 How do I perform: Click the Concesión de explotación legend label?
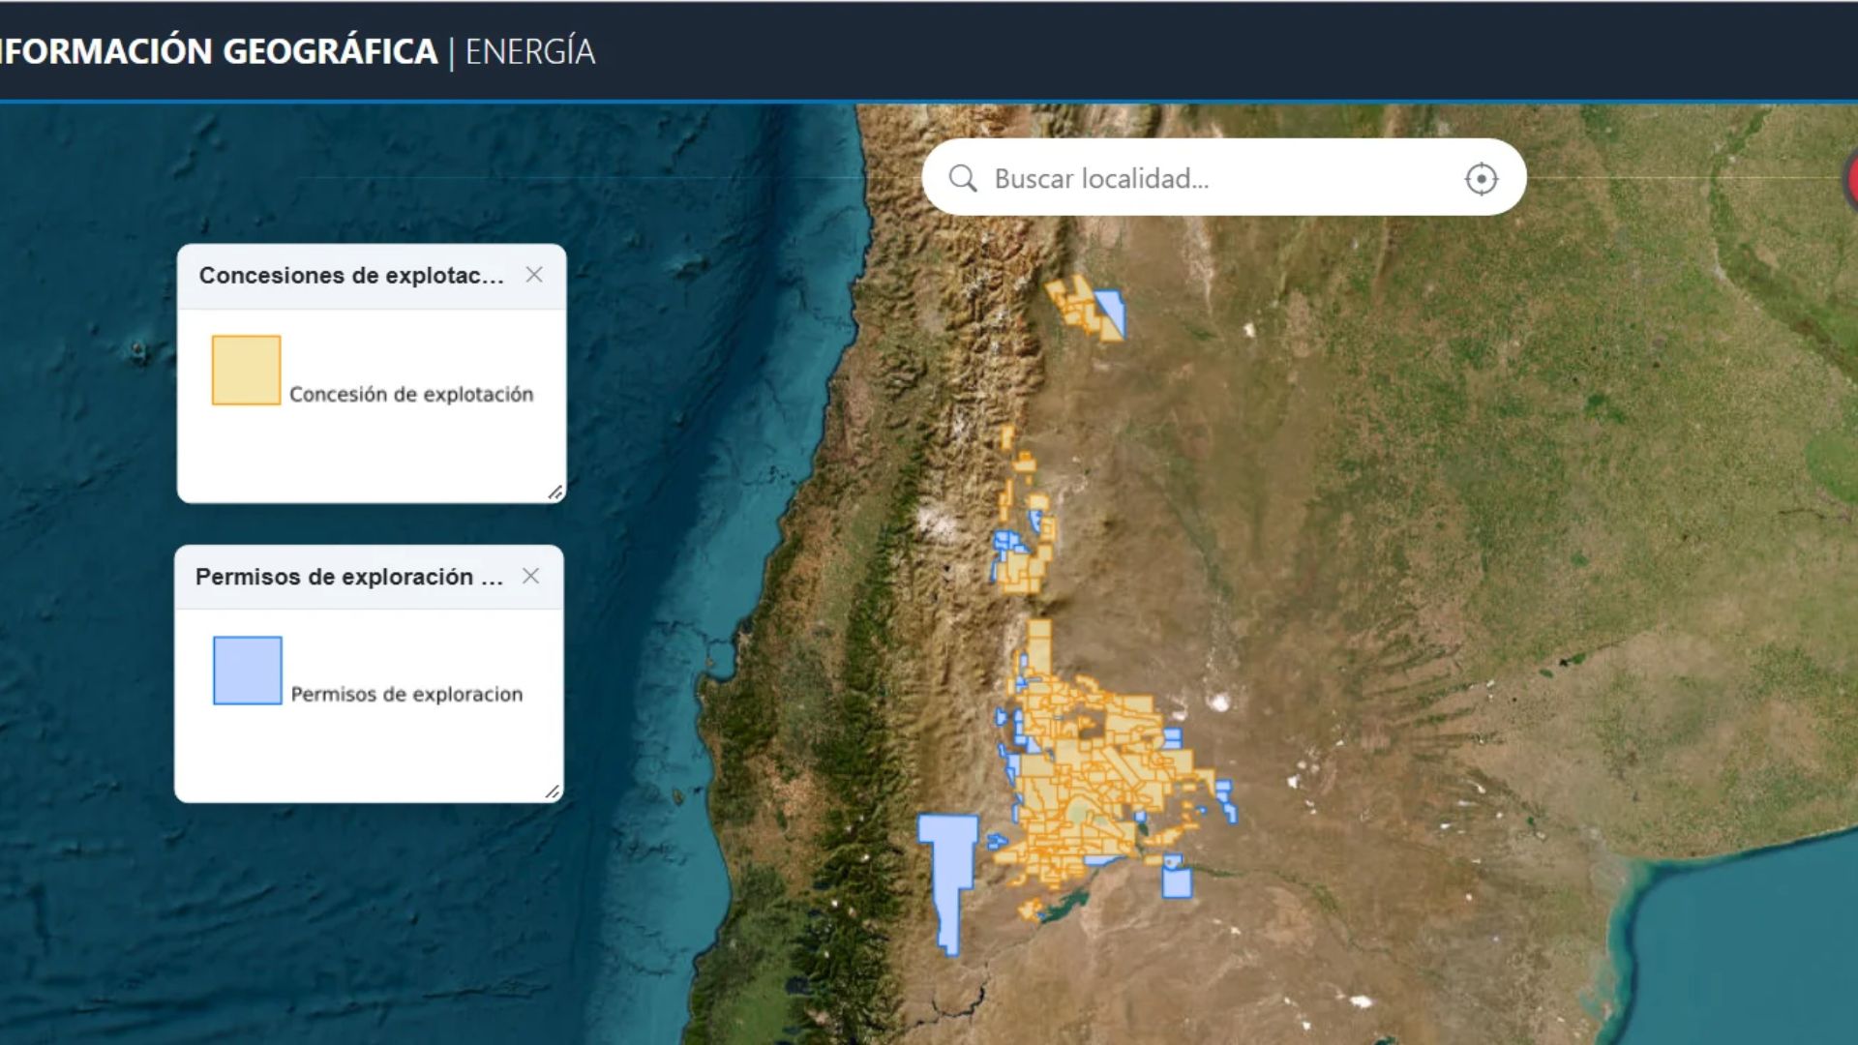[411, 394]
